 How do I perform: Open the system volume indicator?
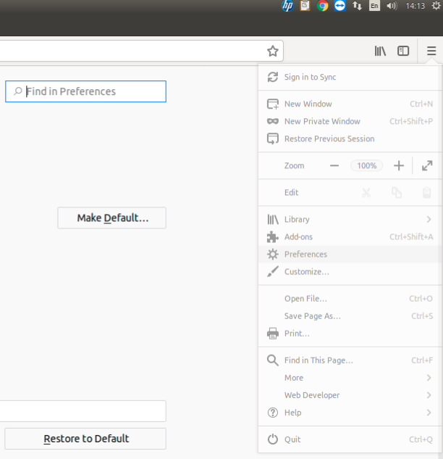pyautogui.click(x=392, y=6)
